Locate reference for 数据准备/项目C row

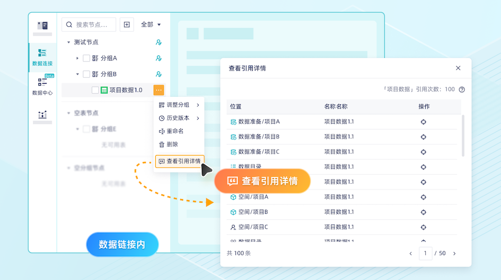click(424, 152)
